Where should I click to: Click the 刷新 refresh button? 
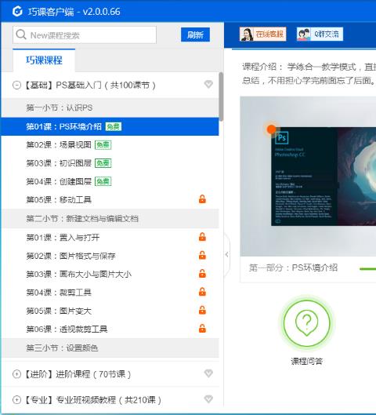195,35
